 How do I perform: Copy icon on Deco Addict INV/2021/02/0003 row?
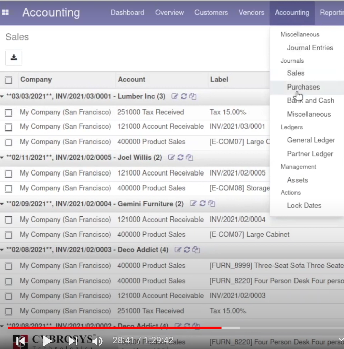click(196, 250)
